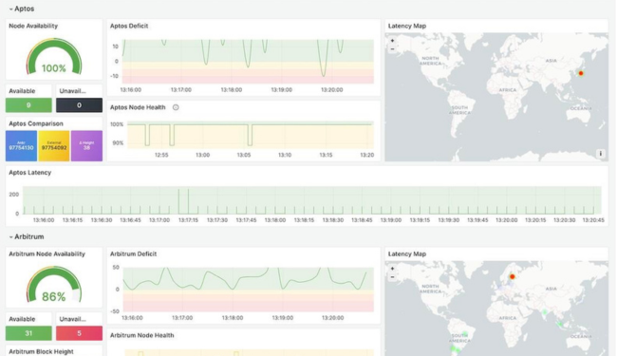Click the Aptos 100% availability gauge

[54, 57]
